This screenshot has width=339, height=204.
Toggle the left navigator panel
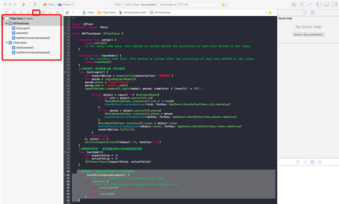click(x=319, y=5)
